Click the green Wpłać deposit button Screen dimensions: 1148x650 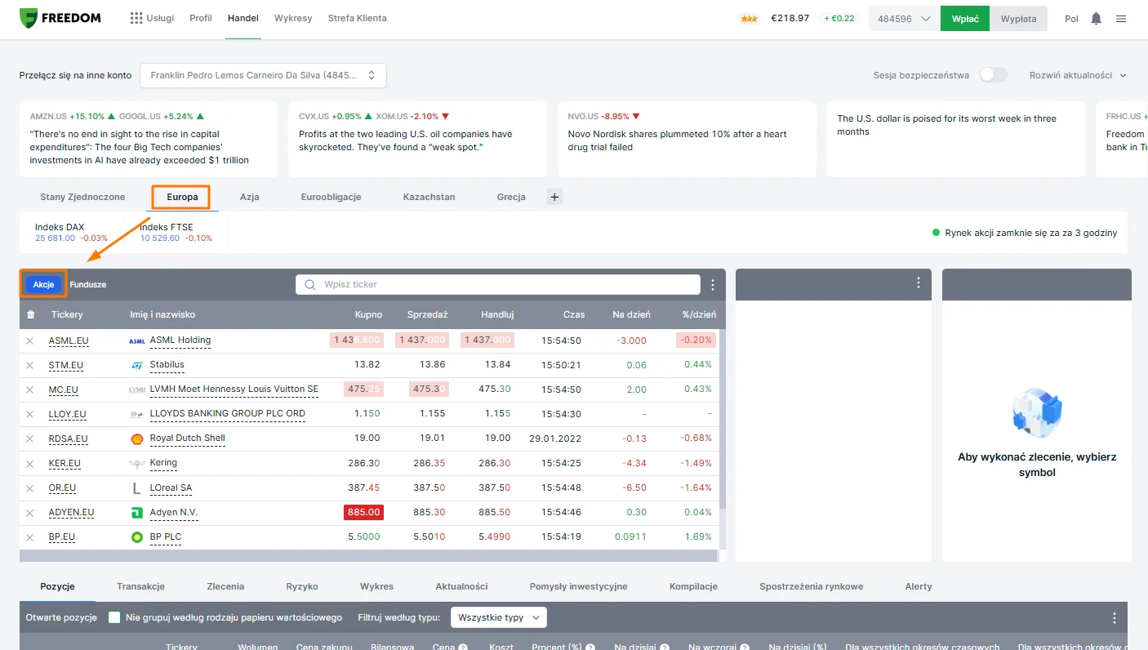pyautogui.click(x=965, y=19)
